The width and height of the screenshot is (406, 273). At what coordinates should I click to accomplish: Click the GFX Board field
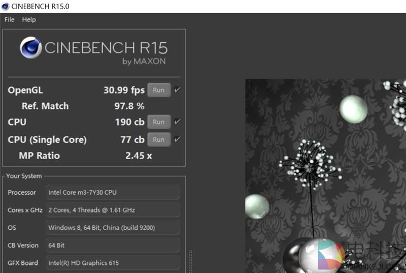113,263
